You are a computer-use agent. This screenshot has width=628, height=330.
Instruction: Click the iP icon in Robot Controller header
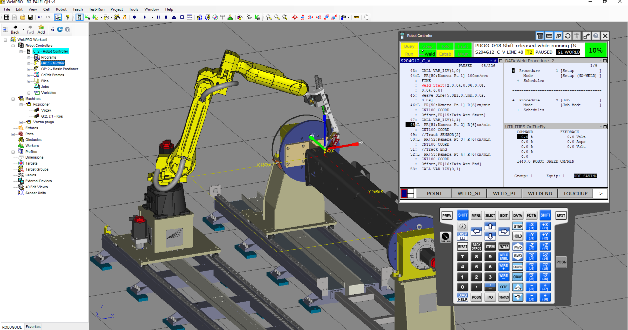coord(559,36)
